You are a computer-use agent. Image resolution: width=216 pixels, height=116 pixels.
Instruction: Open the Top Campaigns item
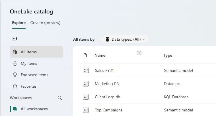pyautogui.click(x=109, y=110)
